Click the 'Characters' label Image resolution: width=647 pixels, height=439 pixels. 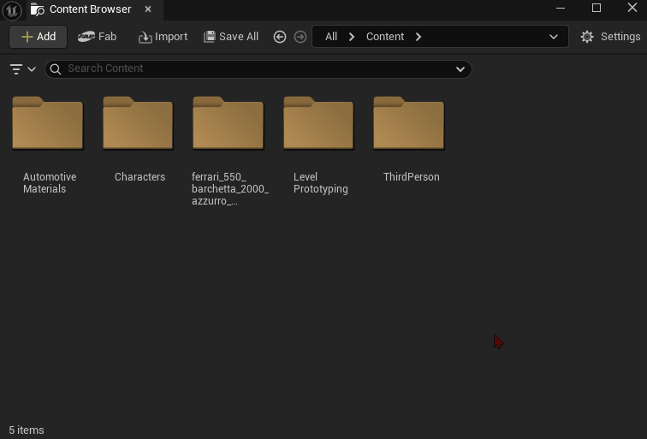139,177
